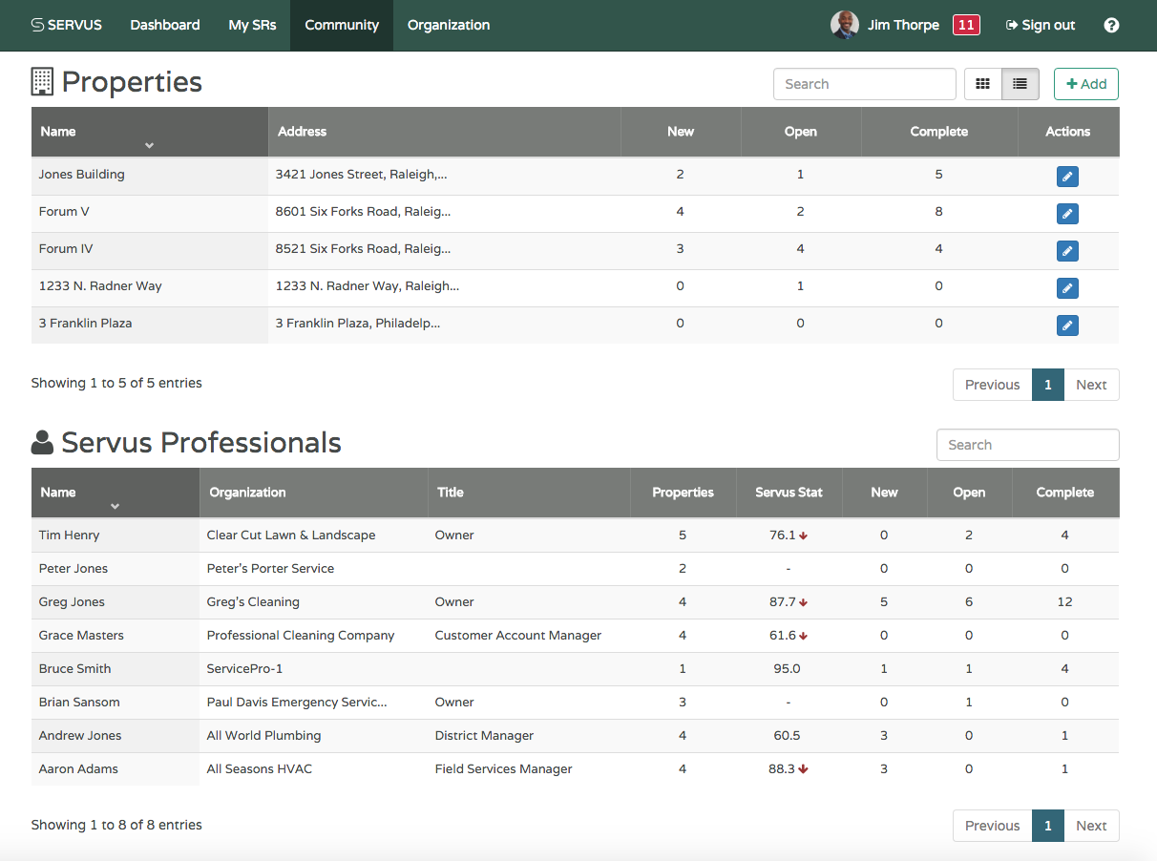
Task: Switch Properties to grid view
Action: click(x=982, y=84)
